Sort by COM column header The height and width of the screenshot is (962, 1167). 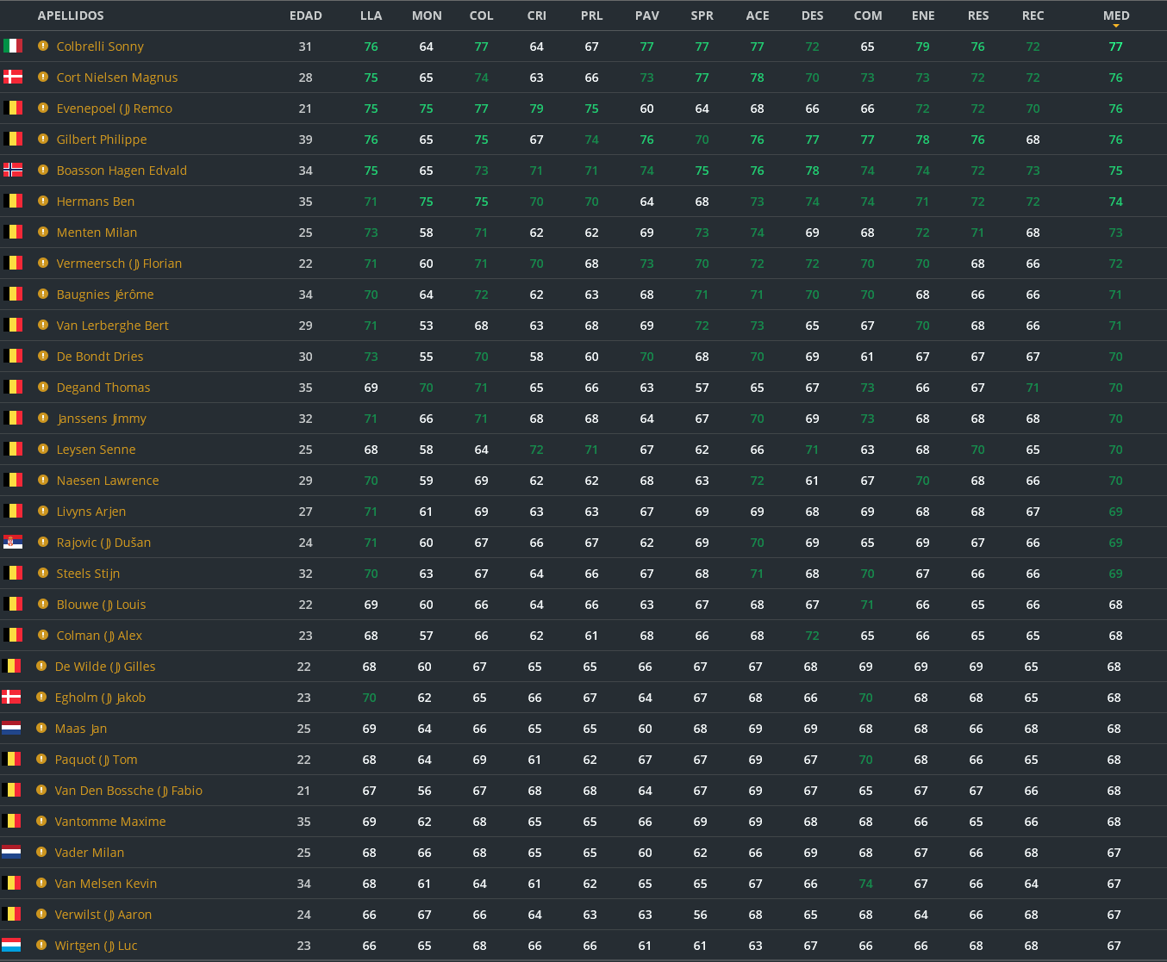(868, 16)
